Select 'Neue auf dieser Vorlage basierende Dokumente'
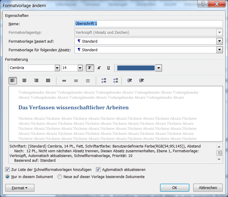The image size is (228, 197). point(60,177)
